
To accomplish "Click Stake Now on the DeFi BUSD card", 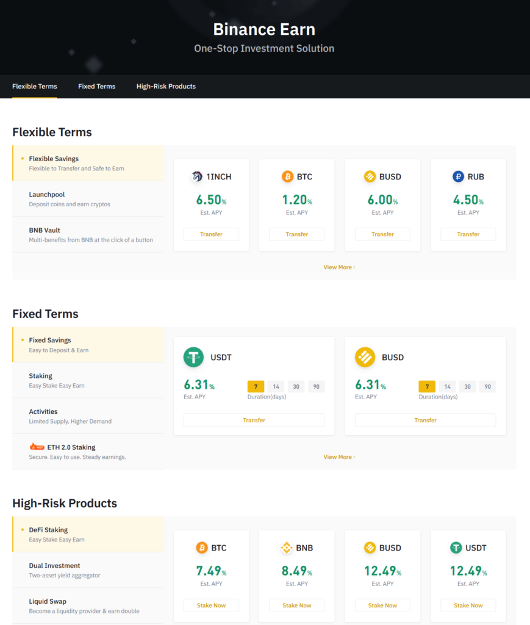I will [382, 605].
